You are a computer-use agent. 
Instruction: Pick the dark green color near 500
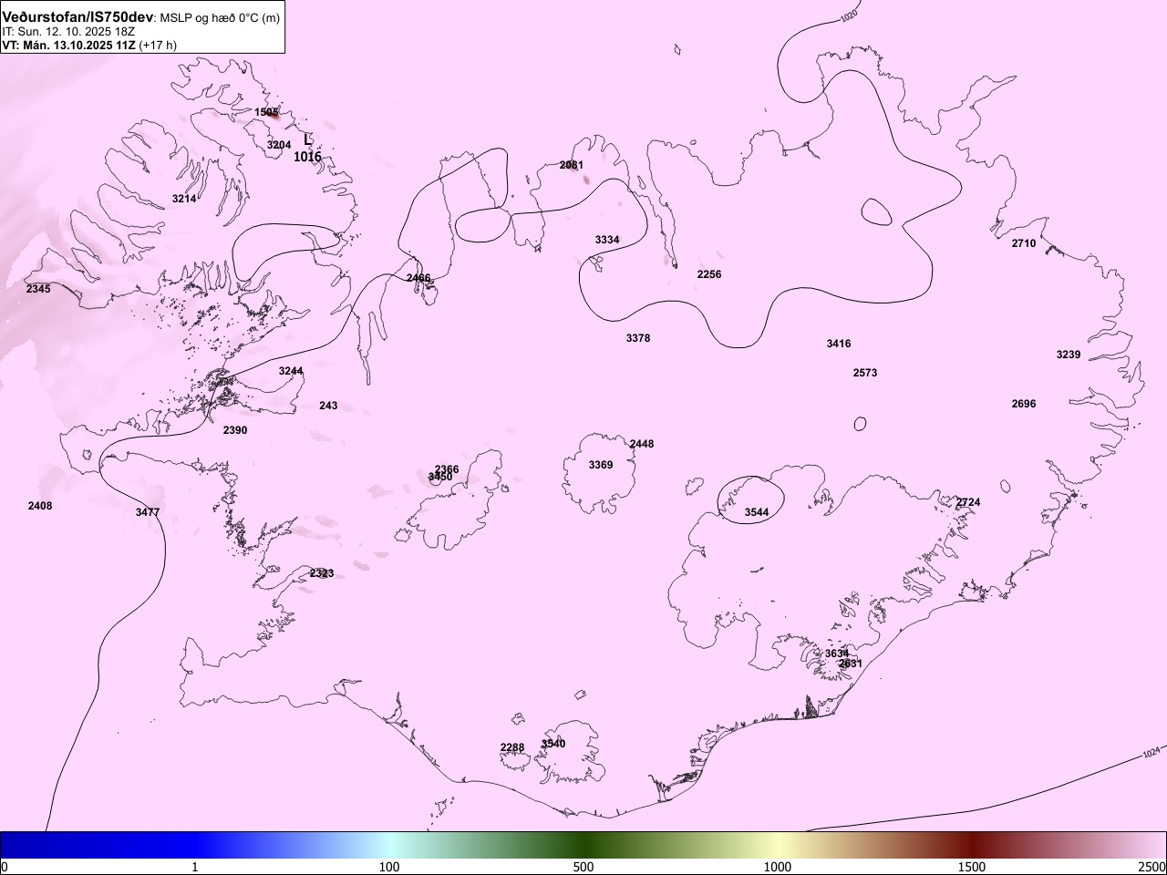583,845
